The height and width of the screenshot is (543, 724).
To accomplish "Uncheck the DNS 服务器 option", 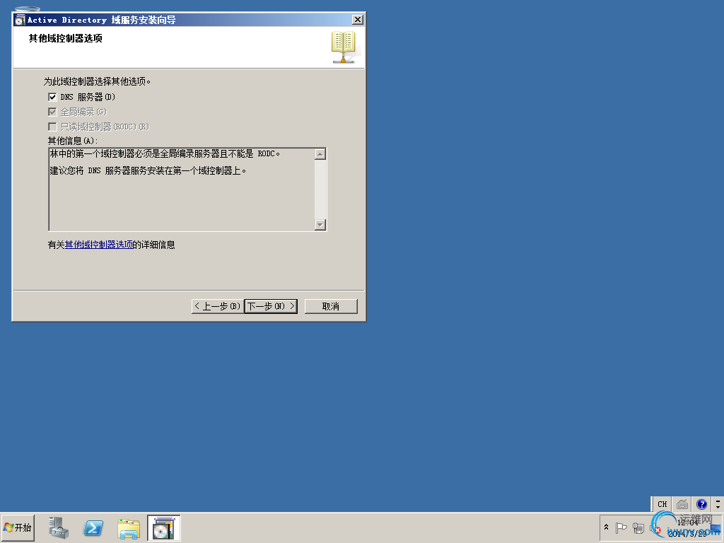I will point(52,97).
